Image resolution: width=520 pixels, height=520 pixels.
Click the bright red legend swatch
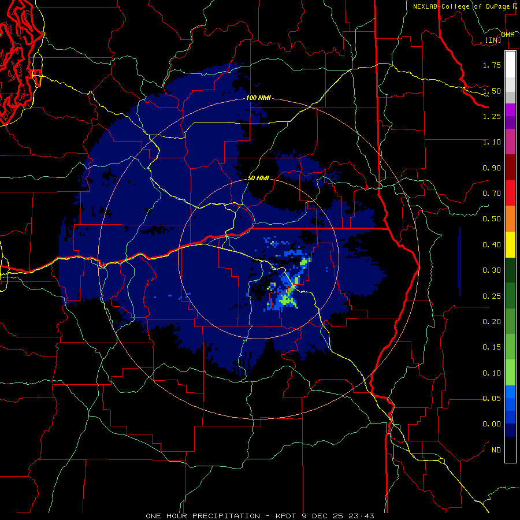point(510,193)
